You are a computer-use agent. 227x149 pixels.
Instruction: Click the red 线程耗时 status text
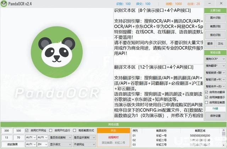[113, 137]
